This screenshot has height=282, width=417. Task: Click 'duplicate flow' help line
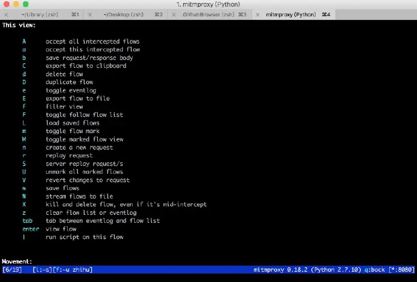coord(69,82)
